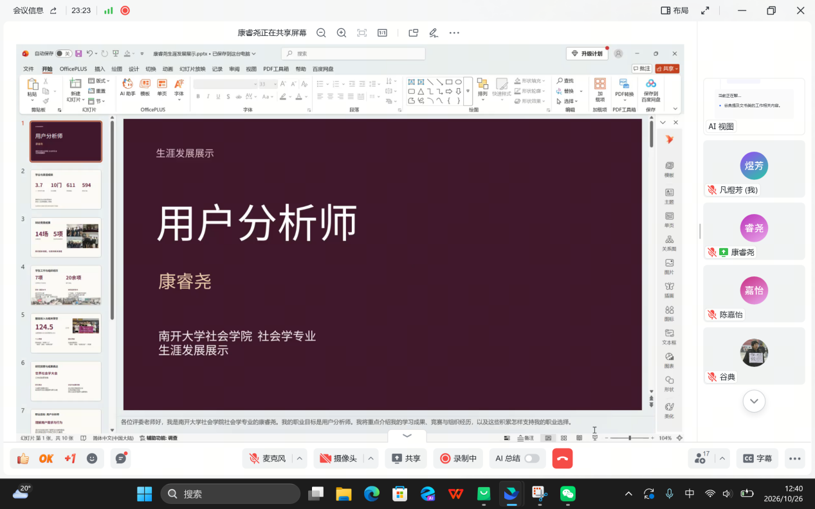Open the 插入 ribbon tab
Image resolution: width=815 pixels, height=509 pixels.
pos(100,69)
